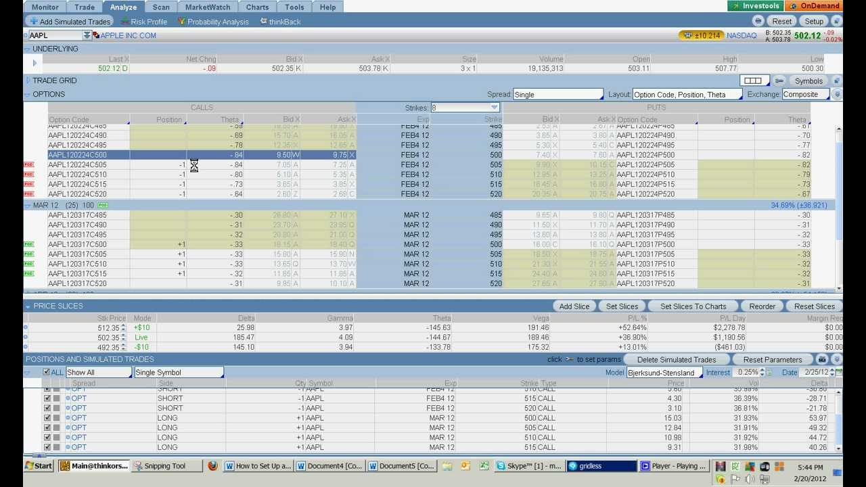Open the thinkBack sub-tab
Image resolution: width=866 pixels, height=487 pixels.
(x=280, y=22)
